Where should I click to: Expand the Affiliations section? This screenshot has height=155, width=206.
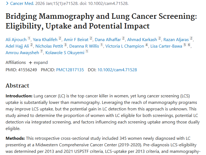(38, 63)
